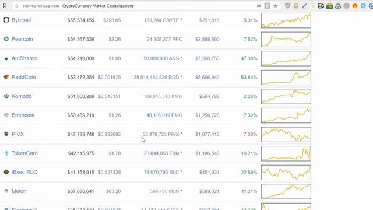Screen dimensions: 373x210
Task: Open the Peercoin coin link
Action: tap(22, 39)
